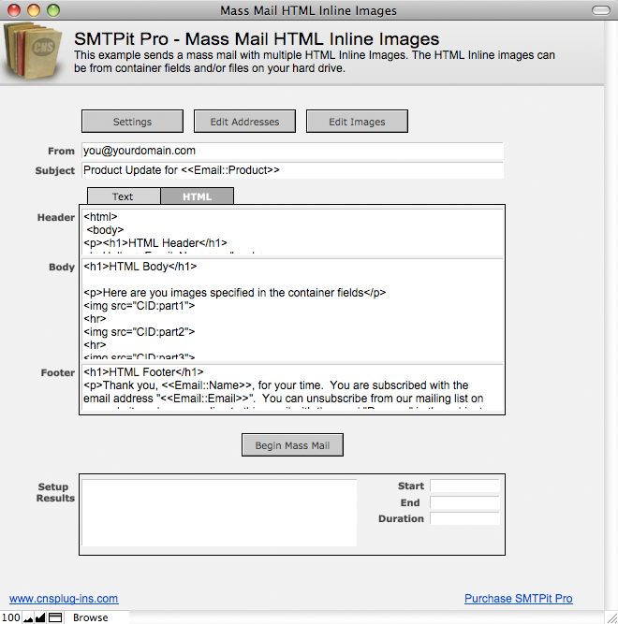Click the Duration field
The height and width of the screenshot is (624, 618).
point(464,518)
